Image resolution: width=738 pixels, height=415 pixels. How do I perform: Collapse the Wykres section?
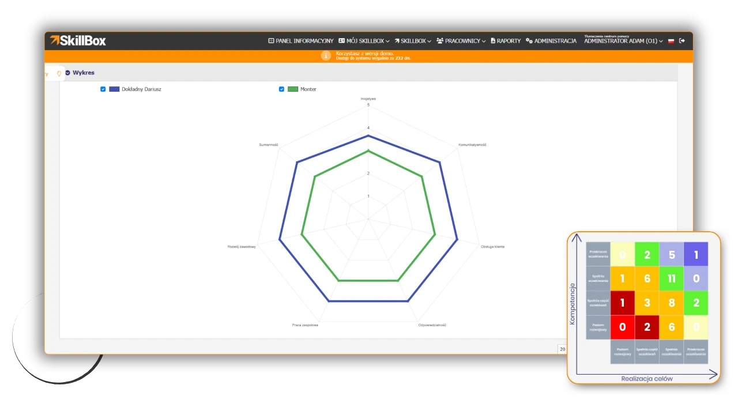click(x=68, y=73)
